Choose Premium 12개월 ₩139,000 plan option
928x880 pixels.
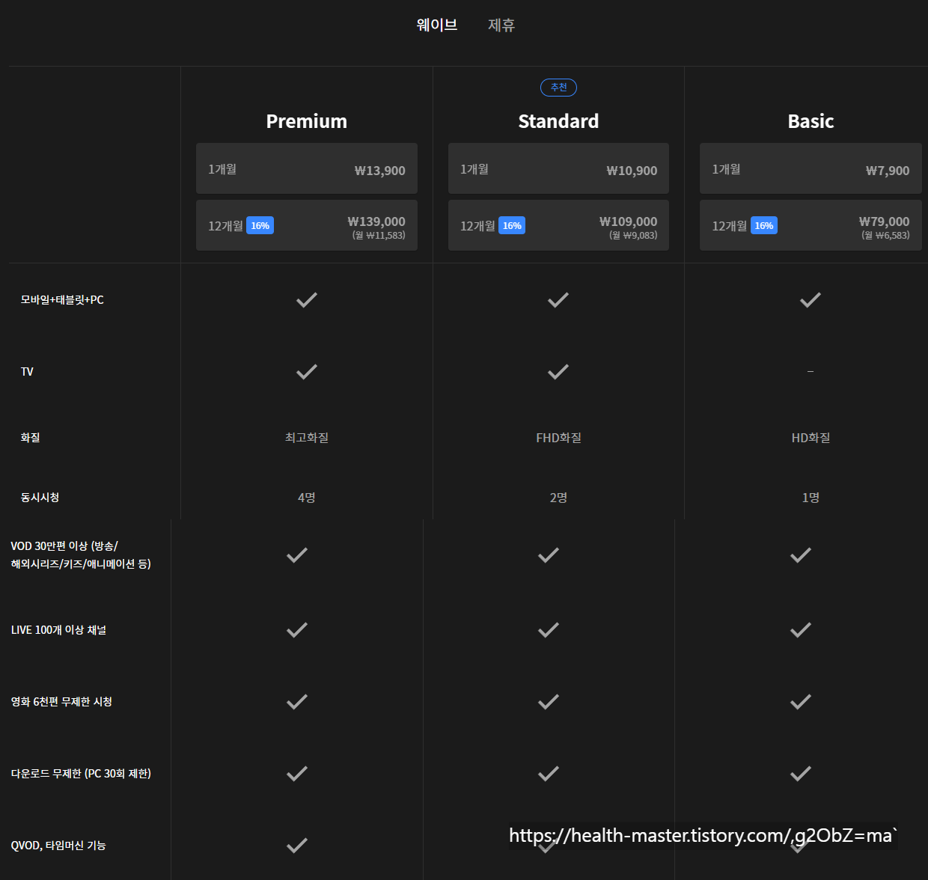click(x=307, y=225)
